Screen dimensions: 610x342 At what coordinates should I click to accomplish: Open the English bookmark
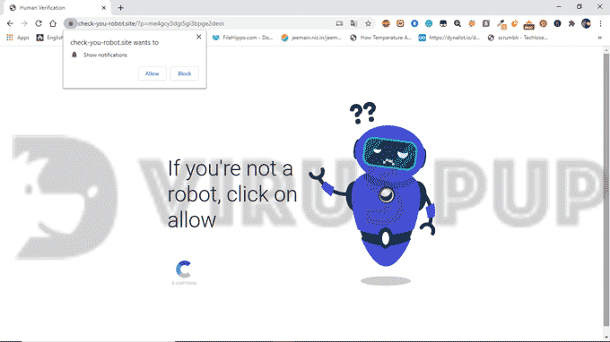coord(50,38)
